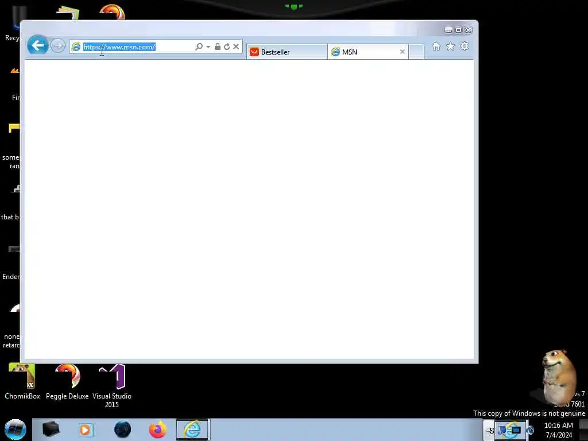
Task: Maximize the Internet Explorer window
Action: click(458, 30)
